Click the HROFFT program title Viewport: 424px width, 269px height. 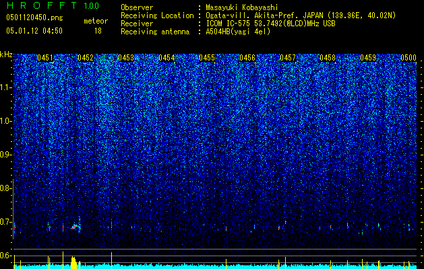(x=42, y=5)
